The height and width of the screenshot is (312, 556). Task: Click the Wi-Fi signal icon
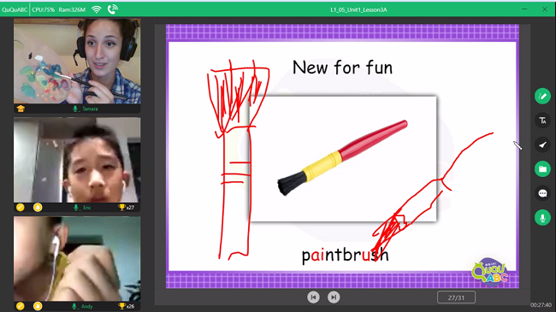click(97, 9)
